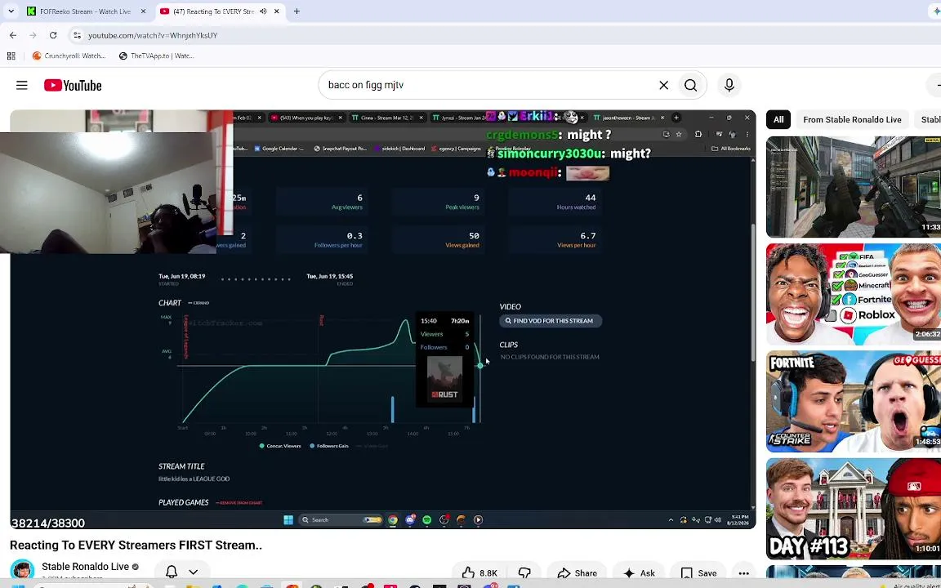The image size is (941, 588).
Task: Dislike the video
Action: (x=524, y=573)
